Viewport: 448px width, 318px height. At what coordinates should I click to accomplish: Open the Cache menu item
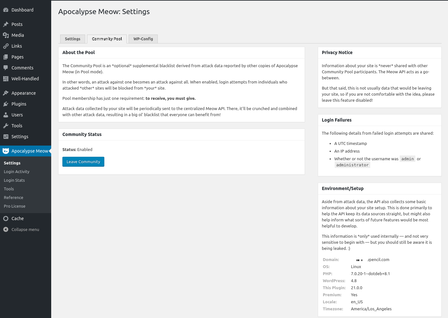(x=26, y=219)
